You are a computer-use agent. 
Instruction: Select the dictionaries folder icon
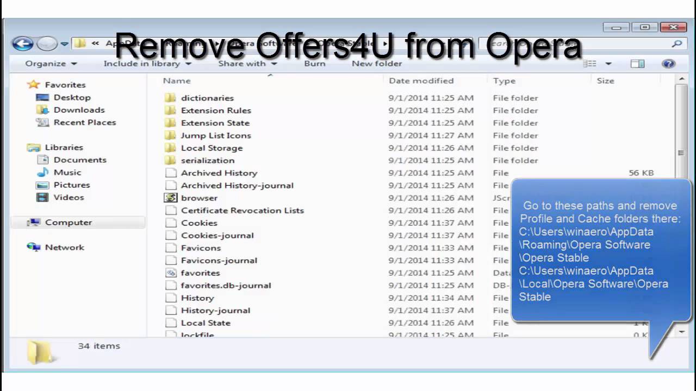pos(171,98)
